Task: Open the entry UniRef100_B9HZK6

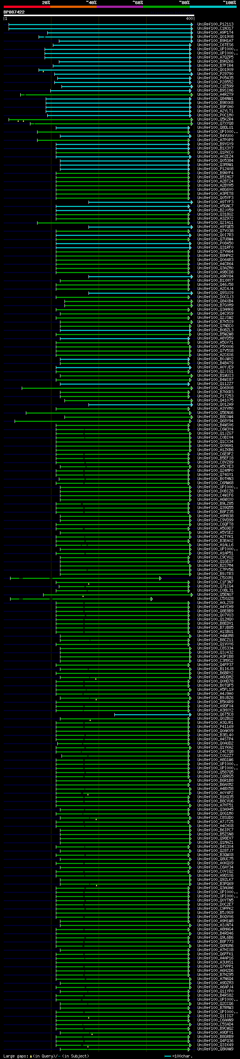Action: coord(215,61)
